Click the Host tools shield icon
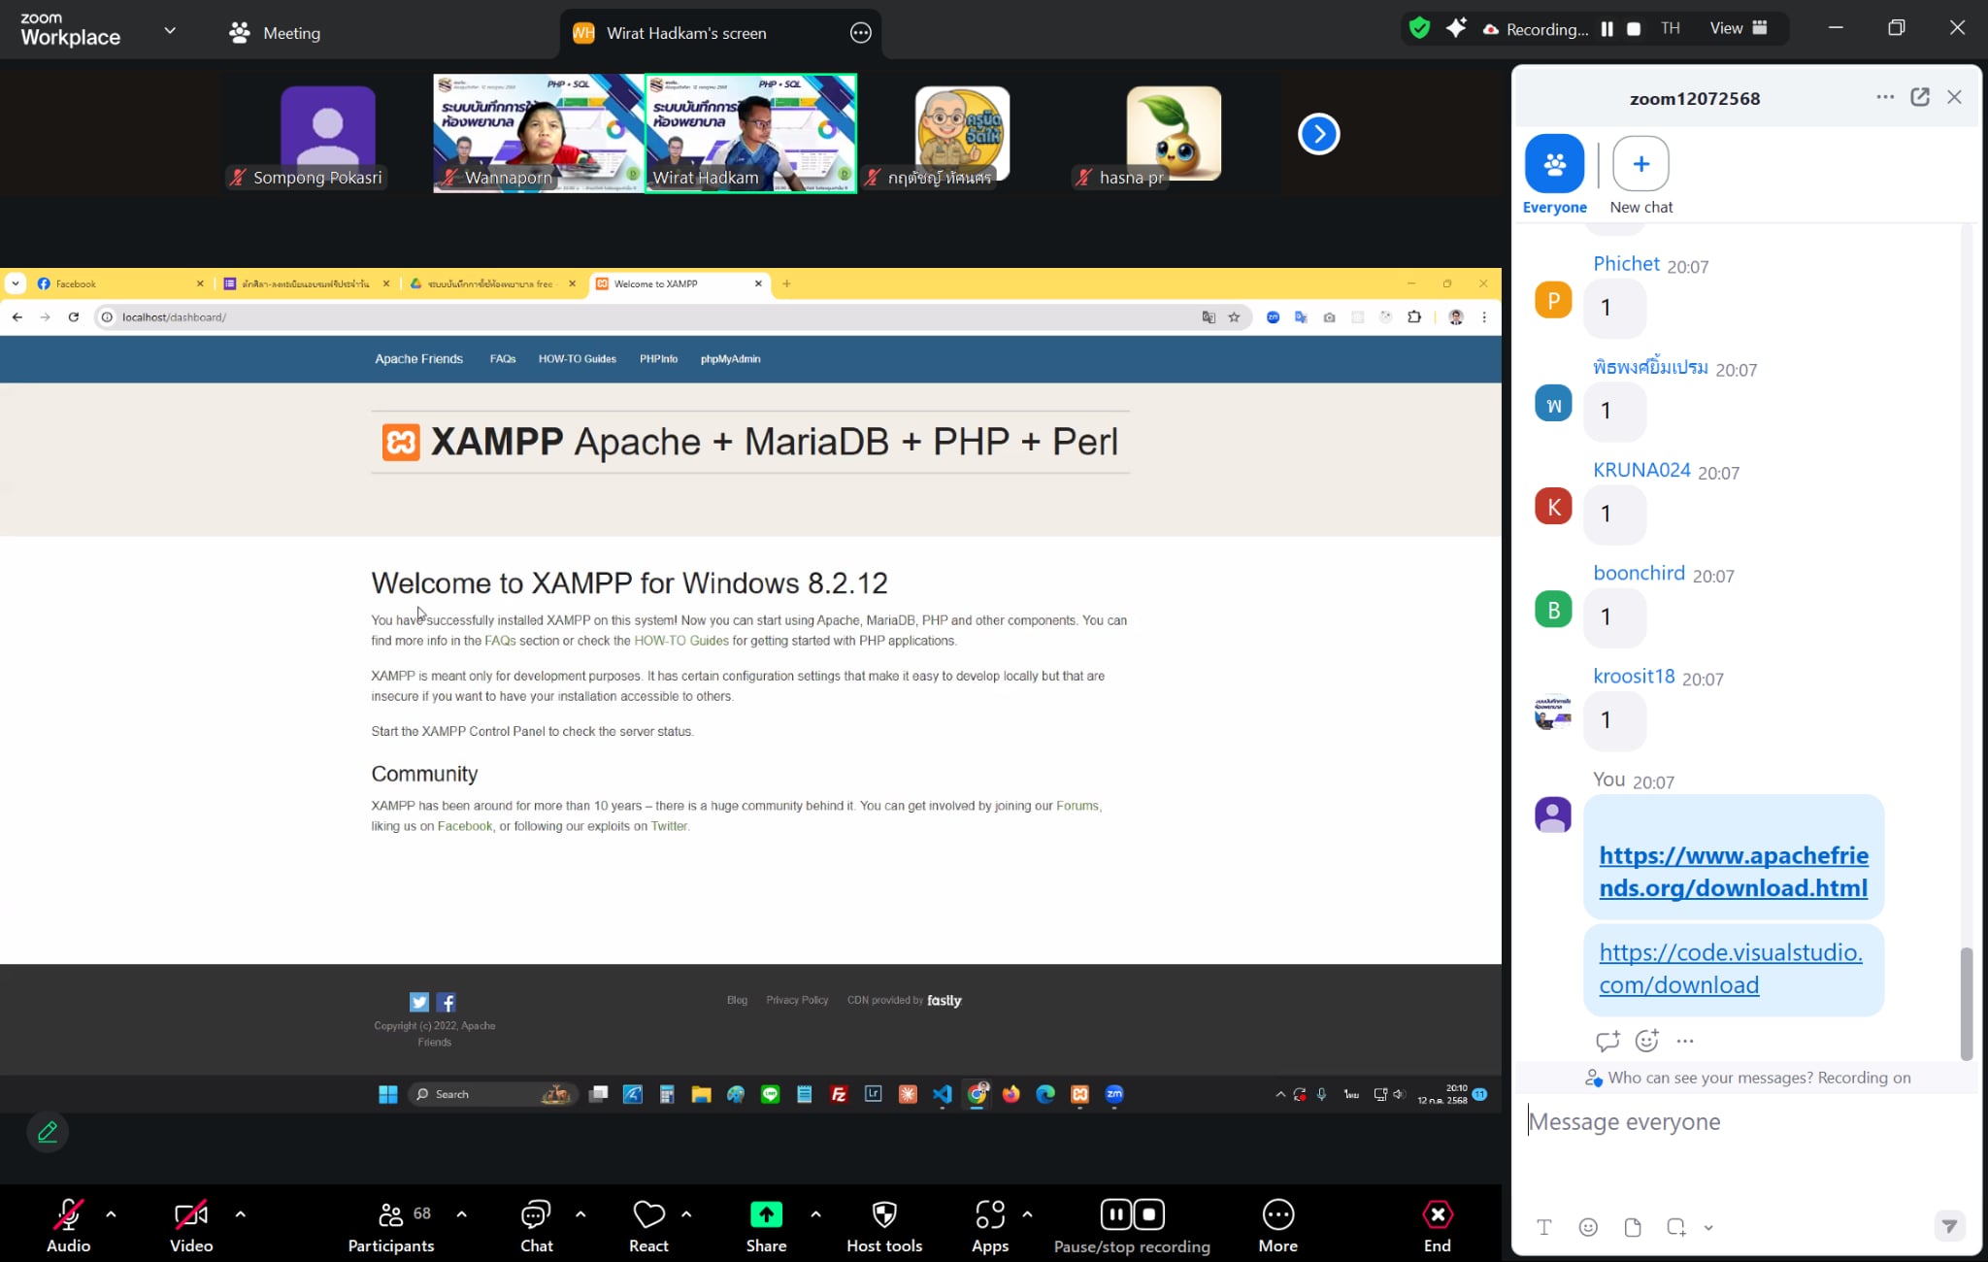The height and width of the screenshot is (1262, 1988). coord(883,1214)
